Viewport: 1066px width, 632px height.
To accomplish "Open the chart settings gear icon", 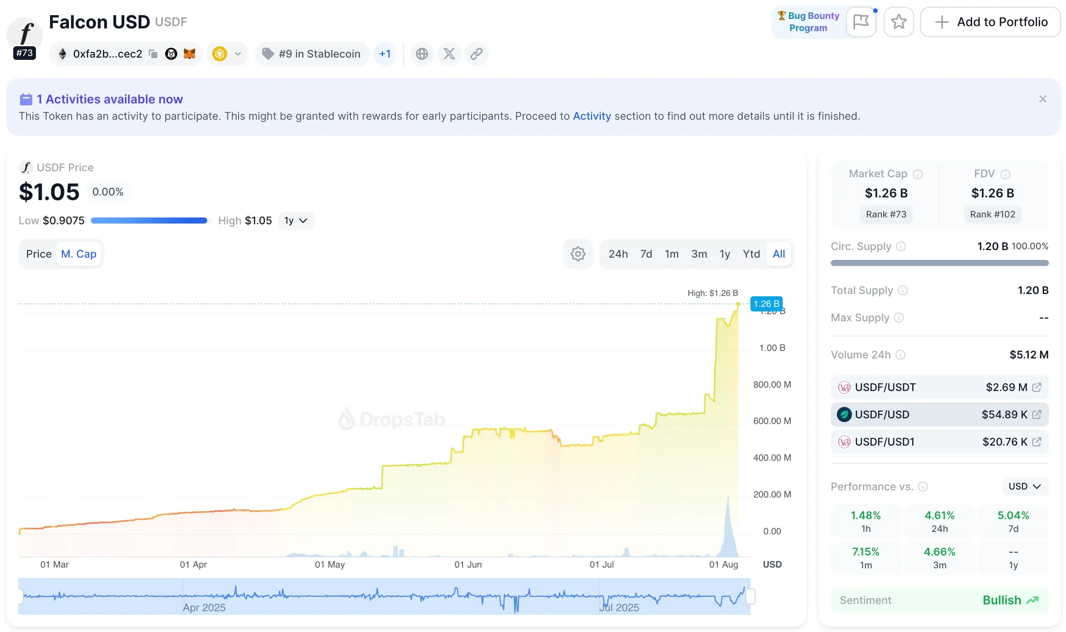I will pyautogui.click(x=578, y=253).
